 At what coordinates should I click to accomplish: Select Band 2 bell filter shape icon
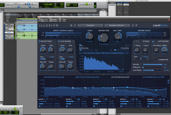[79, 99]
